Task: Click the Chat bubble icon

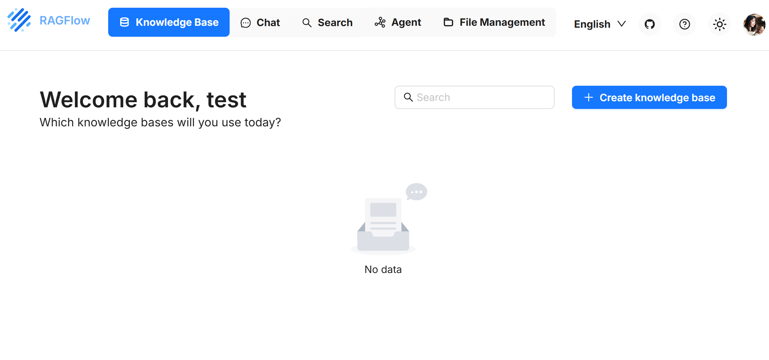Action: 245,23
